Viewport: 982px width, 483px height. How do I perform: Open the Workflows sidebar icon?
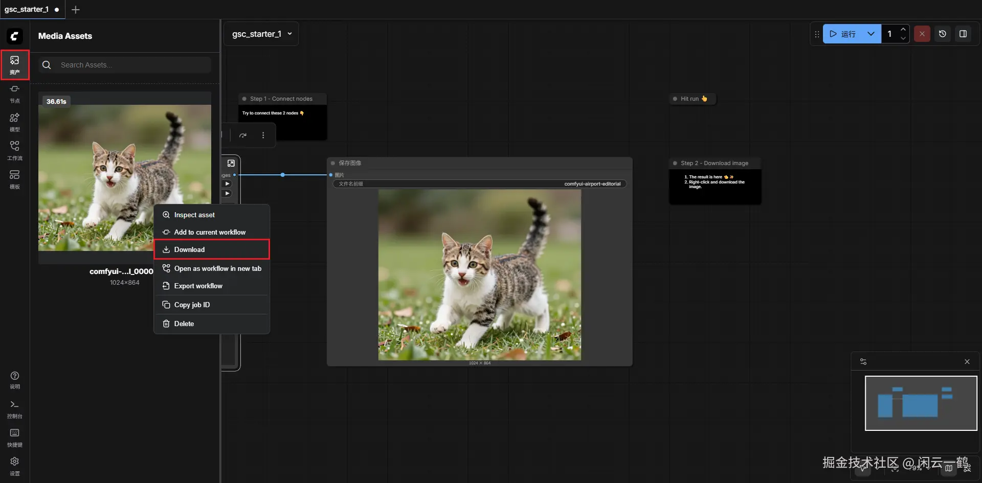click(15, 151)
